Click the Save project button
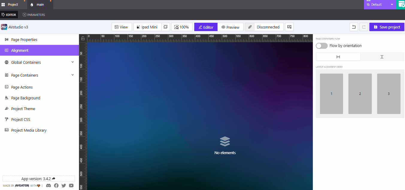The height and width of the screenshot is (190, 405). click(387, 27)
